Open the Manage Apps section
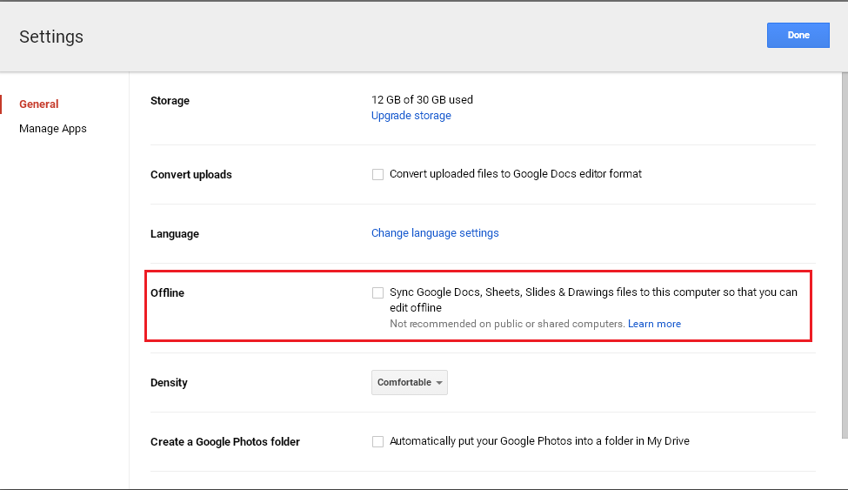Image resolution: width=848 pixels, height=490 pixels. pos(53,129)
